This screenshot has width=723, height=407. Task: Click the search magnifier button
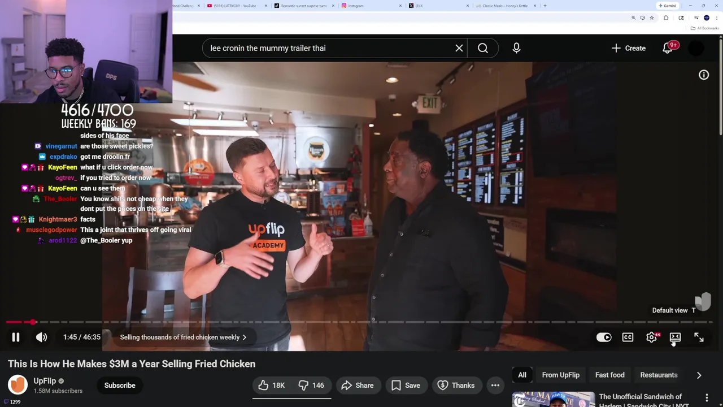click(x=483, y=48)
